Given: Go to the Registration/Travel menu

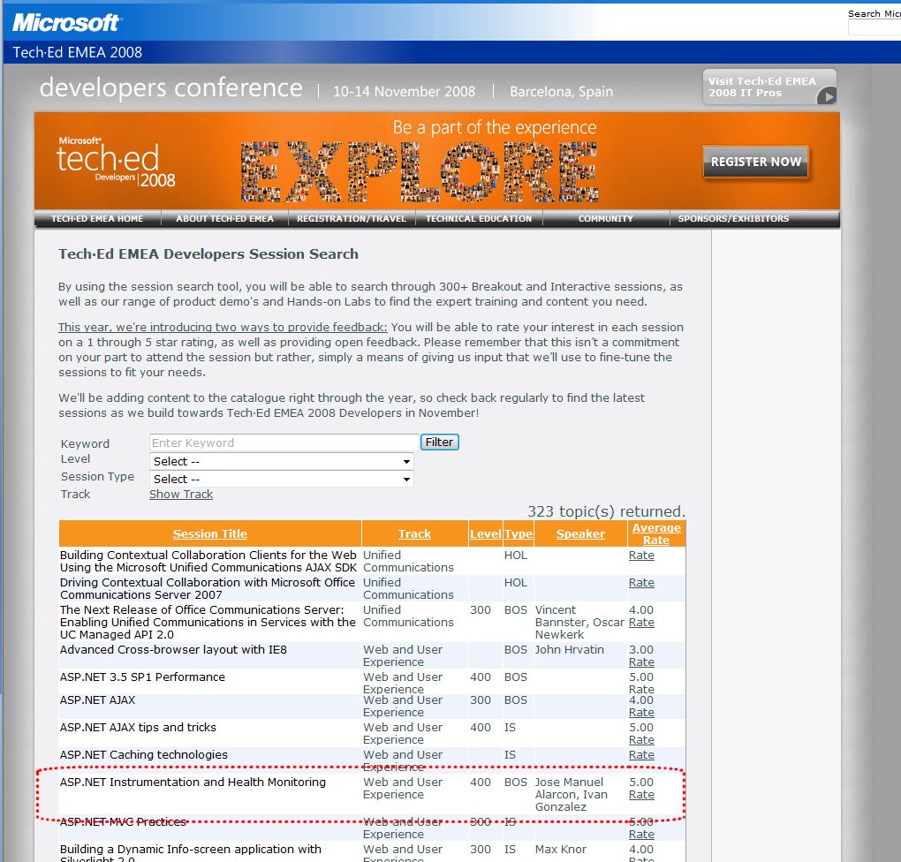Looking at the screenshot, I should 352,218.
